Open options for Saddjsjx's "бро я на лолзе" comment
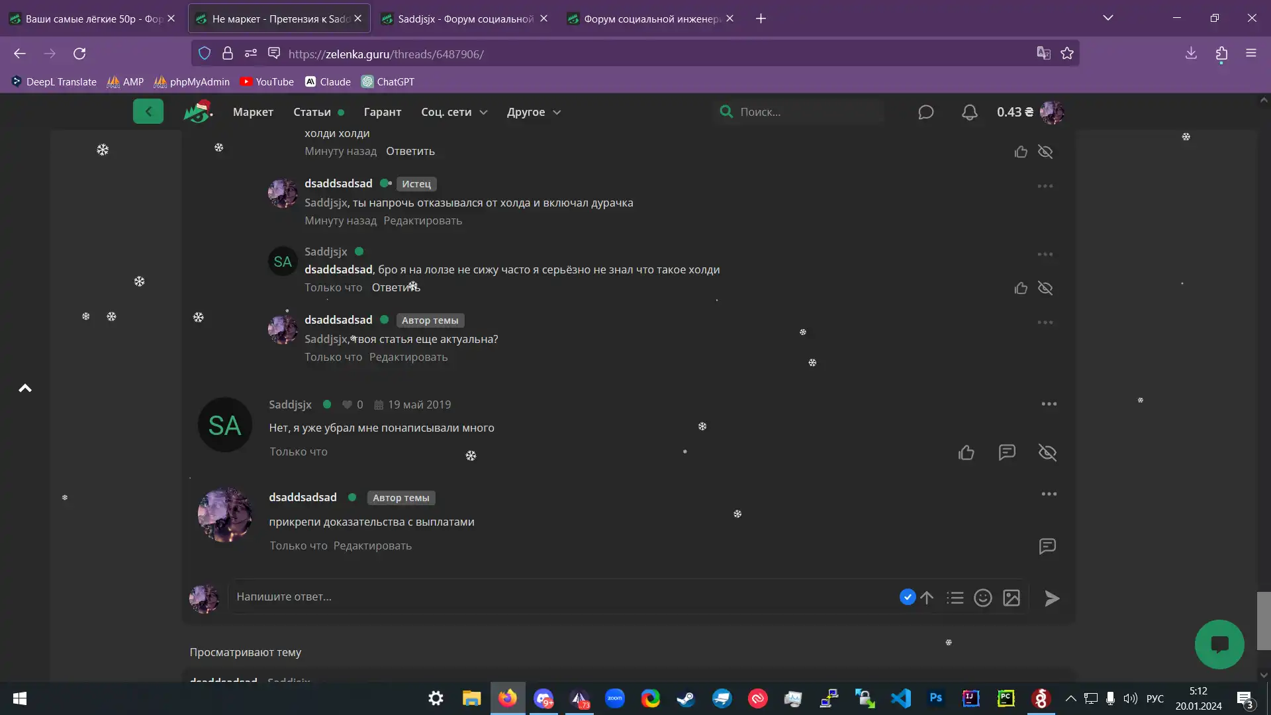 [x=1045, y=254]
